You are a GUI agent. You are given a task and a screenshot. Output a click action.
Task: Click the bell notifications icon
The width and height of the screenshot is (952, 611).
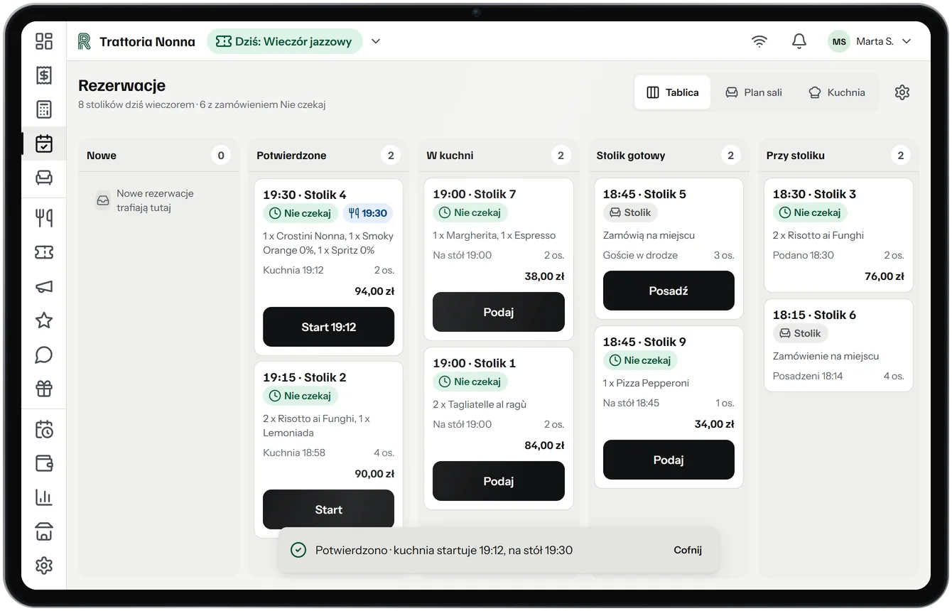pyautogui.click(x=799, y=41)
